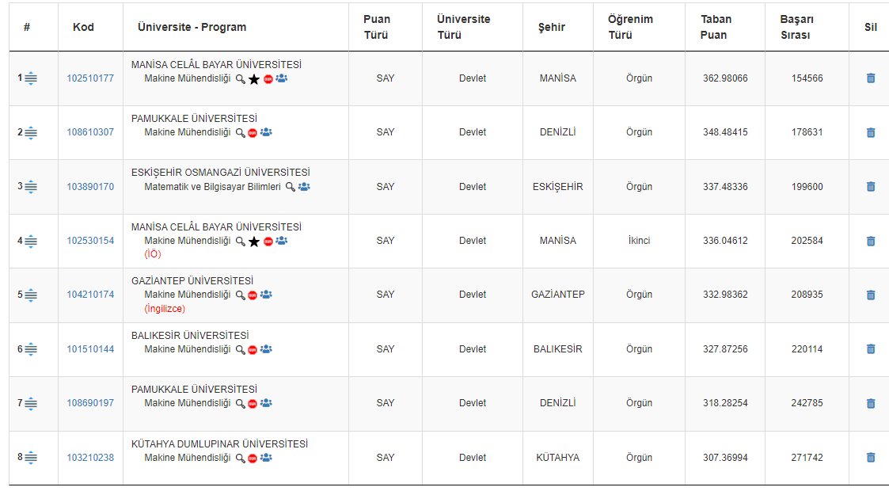Screen dimensions: 889x491
Task: Click the people icon for Eskişehir Osmangazi
Action: (x=304, y=187)
